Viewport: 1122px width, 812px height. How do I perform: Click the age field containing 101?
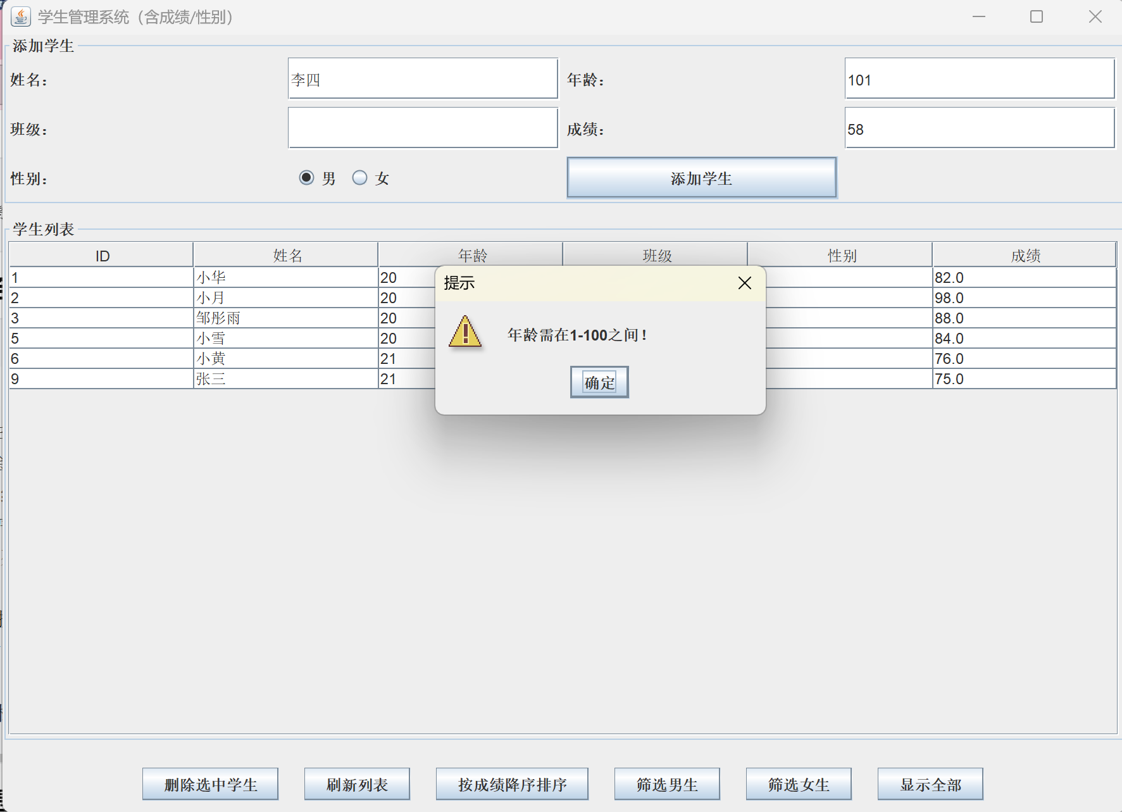(979, 78)
